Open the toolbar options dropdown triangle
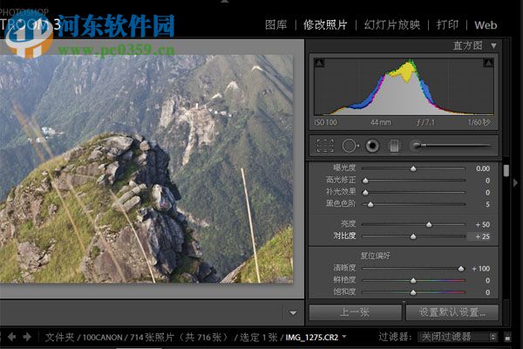 (293, 313)
